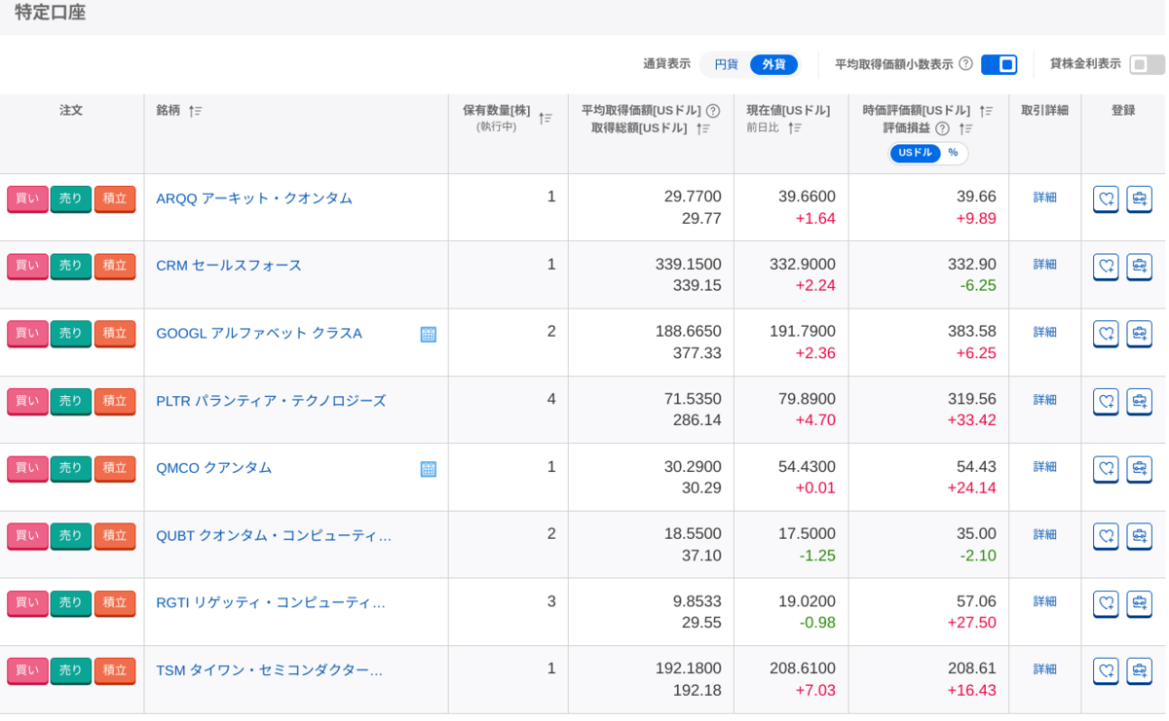The width and height of the screenshot is (1169, 721).
Task: Sort by 取得総額[USドル] column
Action: [703, 128]
